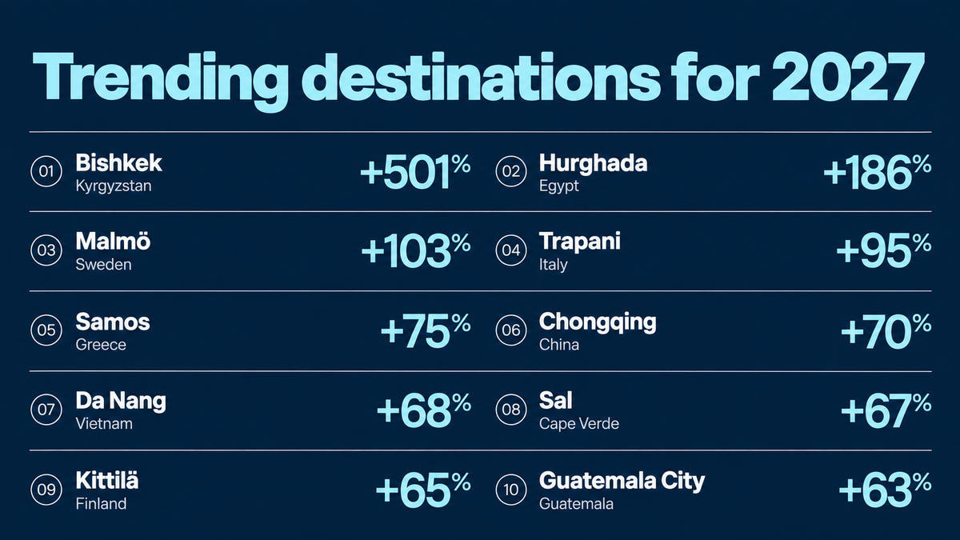Select the Chongqing destination name
Screen dimensions: 960x540
(598, 323)
